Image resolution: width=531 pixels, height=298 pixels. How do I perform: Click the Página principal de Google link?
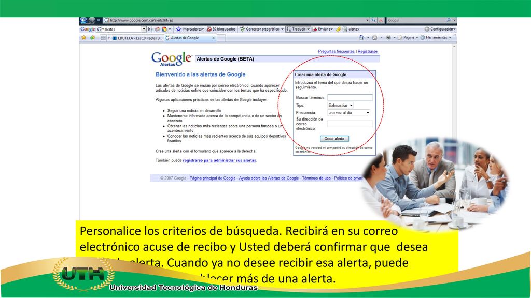pos(212,178)
